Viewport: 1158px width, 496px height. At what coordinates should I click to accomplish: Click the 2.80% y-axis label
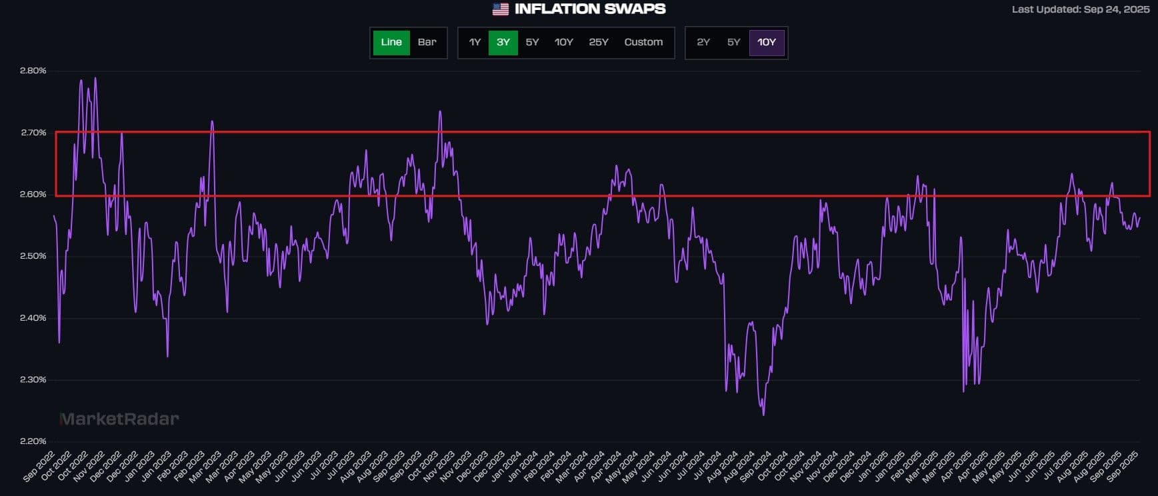point(33,71)
